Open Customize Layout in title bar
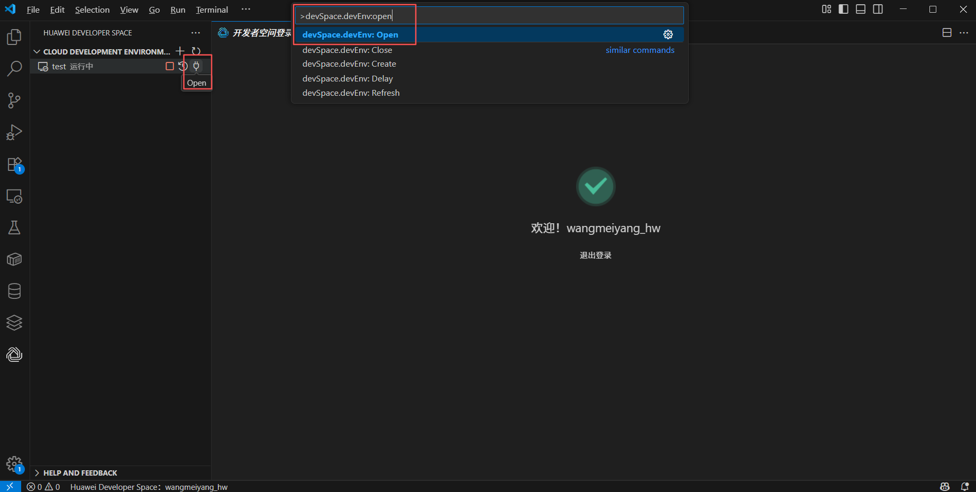976x492 pixels. click(x=826, y=9)
